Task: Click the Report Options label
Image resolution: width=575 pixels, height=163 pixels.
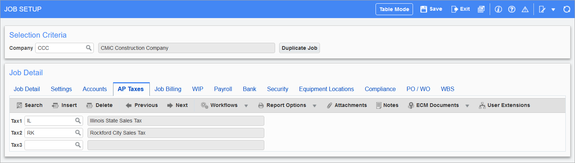Action: pos(286,105)
